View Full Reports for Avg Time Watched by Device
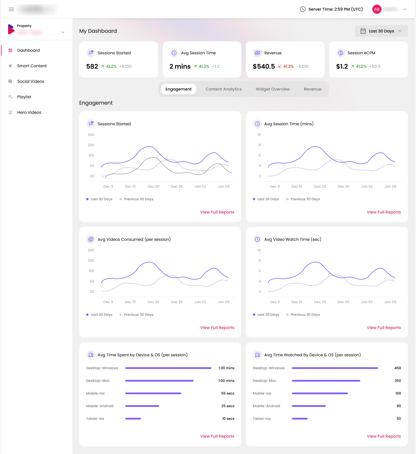Viewport: 416px width, 454px height. pos(384,436)
